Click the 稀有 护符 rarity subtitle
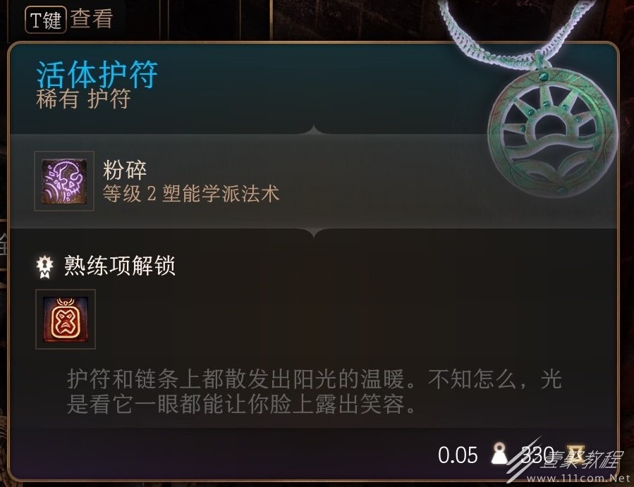634x487 pixels. pos(83,99)
